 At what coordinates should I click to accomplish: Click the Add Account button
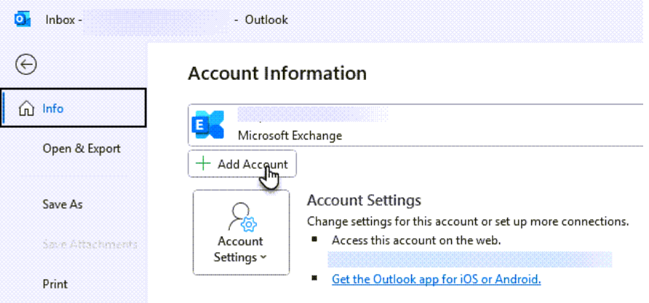coord(242,164)
